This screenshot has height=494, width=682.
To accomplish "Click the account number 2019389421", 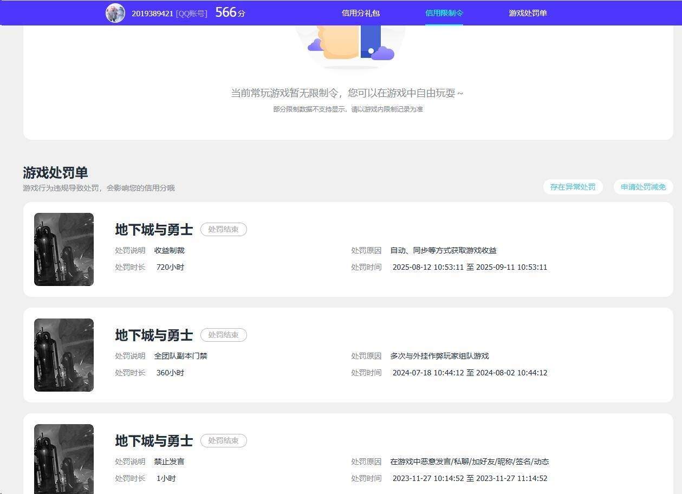I will tap(152, 13).
